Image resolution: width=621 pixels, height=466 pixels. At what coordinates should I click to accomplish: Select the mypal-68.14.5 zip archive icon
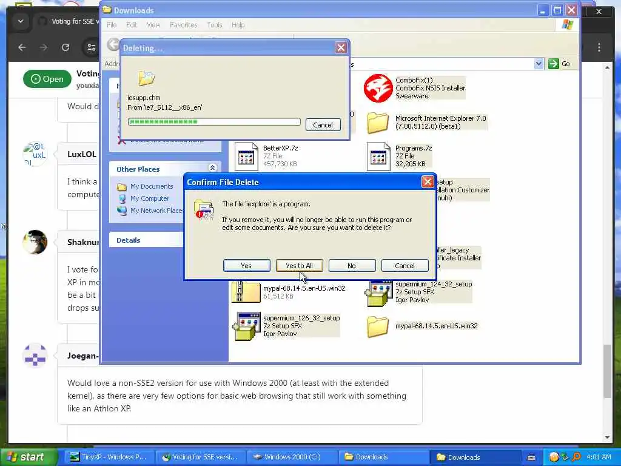click(x=246, y=292)
